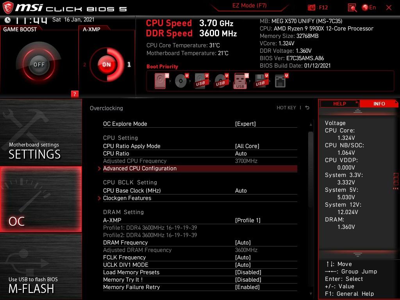Open the BIOS search magnifier icon
400x300 pixels.
tap(352, 8)
